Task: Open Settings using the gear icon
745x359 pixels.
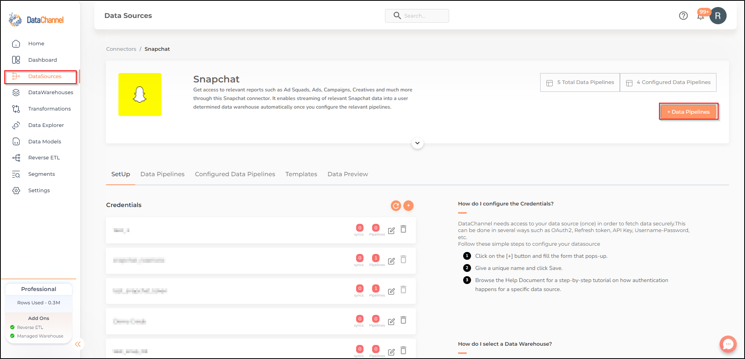Action: click(16, 191)
